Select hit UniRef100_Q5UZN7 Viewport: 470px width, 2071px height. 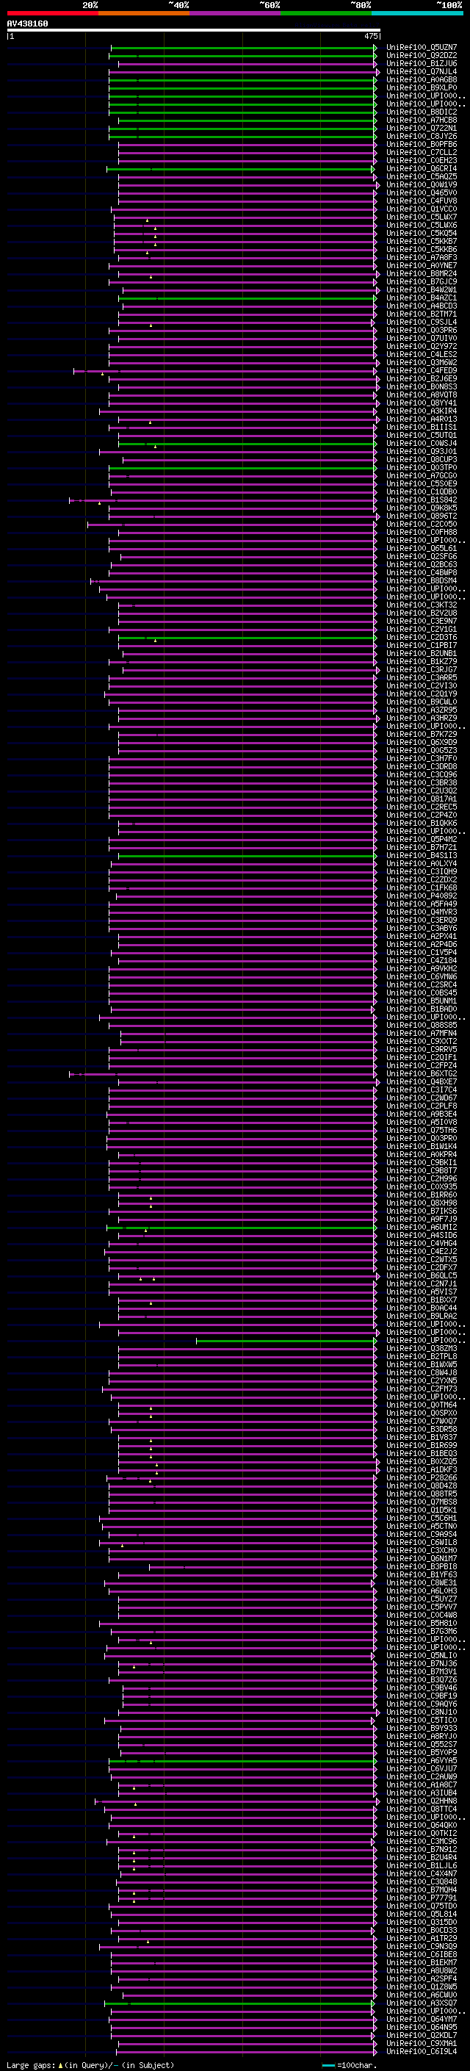tap(422, 48)
